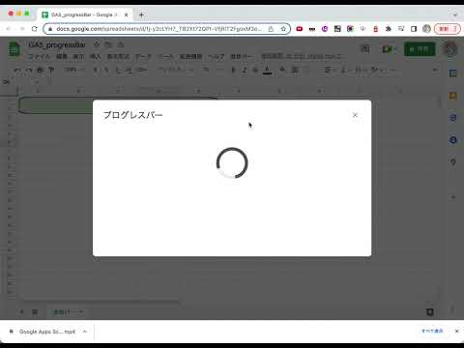
Task: Open the 表示形式 menu
Action: 118,57
